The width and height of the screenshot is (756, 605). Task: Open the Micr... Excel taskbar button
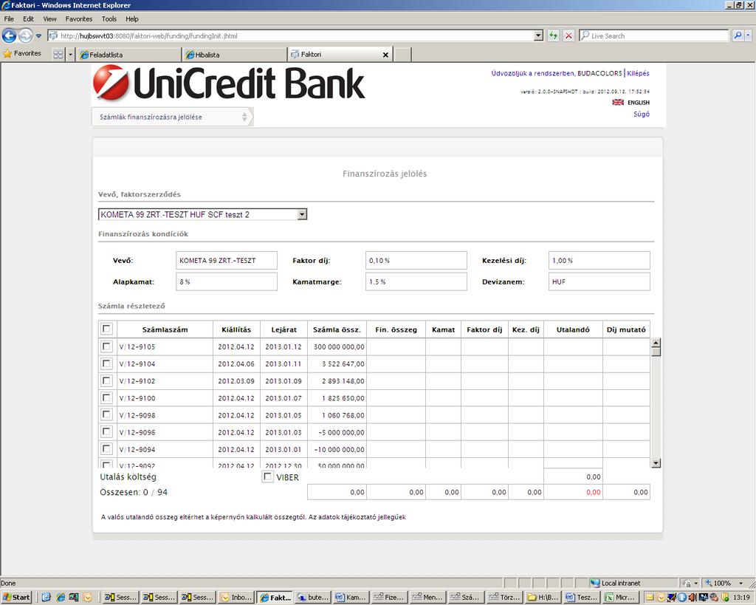[620, 598]
